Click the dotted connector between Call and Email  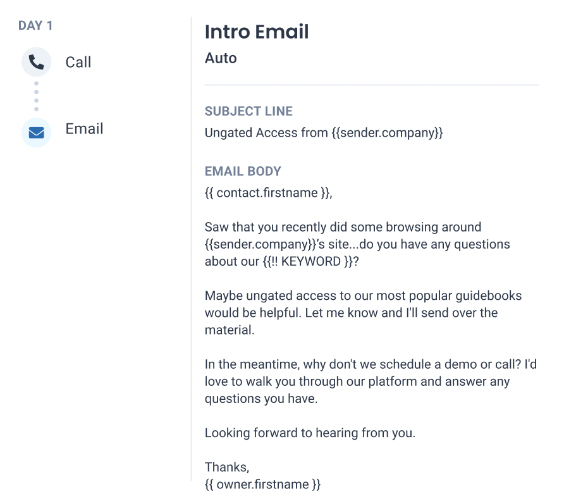(x=36, y=96)
